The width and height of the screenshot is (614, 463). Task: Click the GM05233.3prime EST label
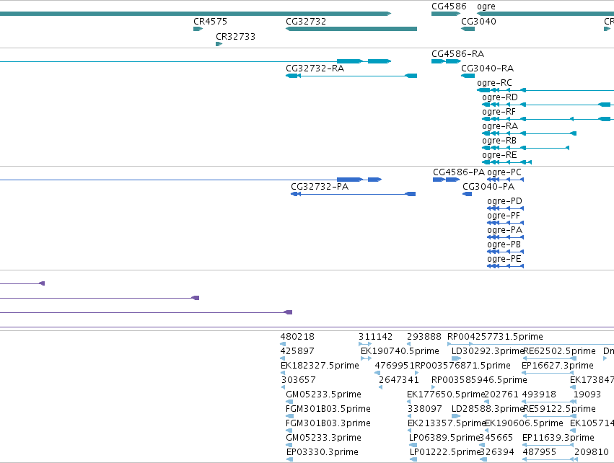tap(323, 438)
